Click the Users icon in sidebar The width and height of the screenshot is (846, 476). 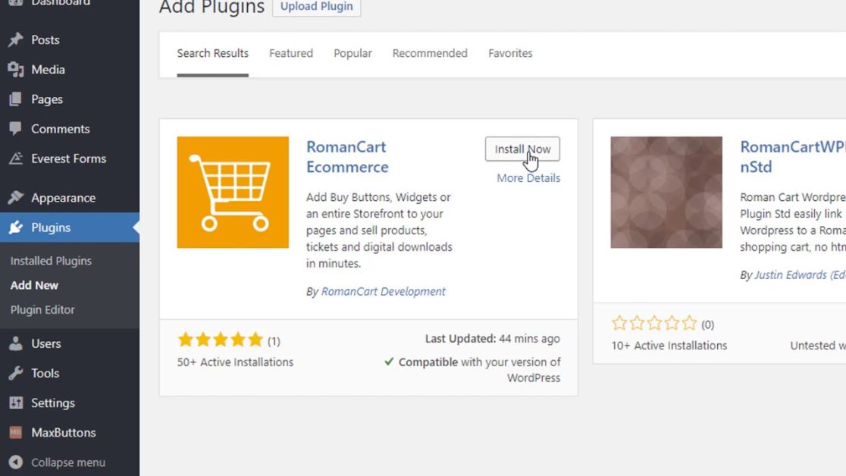15,343
